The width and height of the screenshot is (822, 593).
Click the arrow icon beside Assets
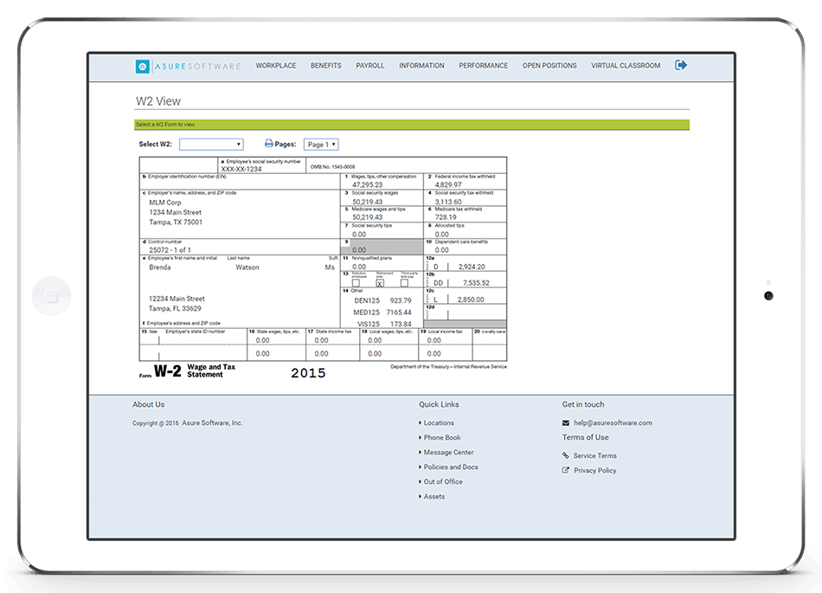(x=421, y=496)
